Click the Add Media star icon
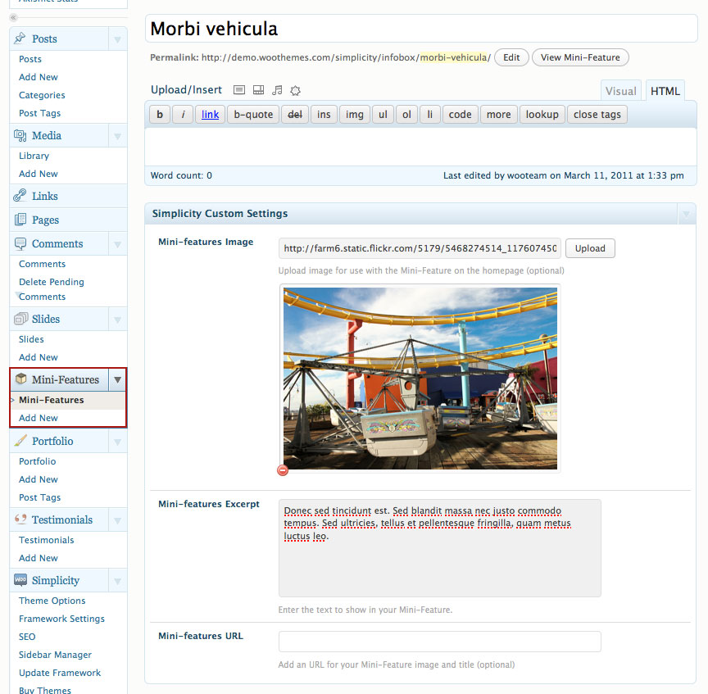The height and width of the screenshot is (694, 708). (295, 90)
